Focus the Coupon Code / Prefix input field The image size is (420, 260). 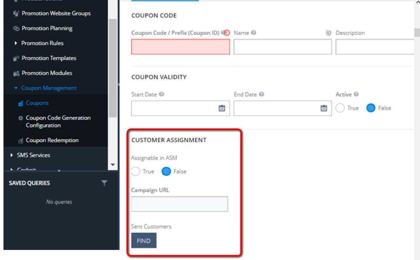point(180,47)
